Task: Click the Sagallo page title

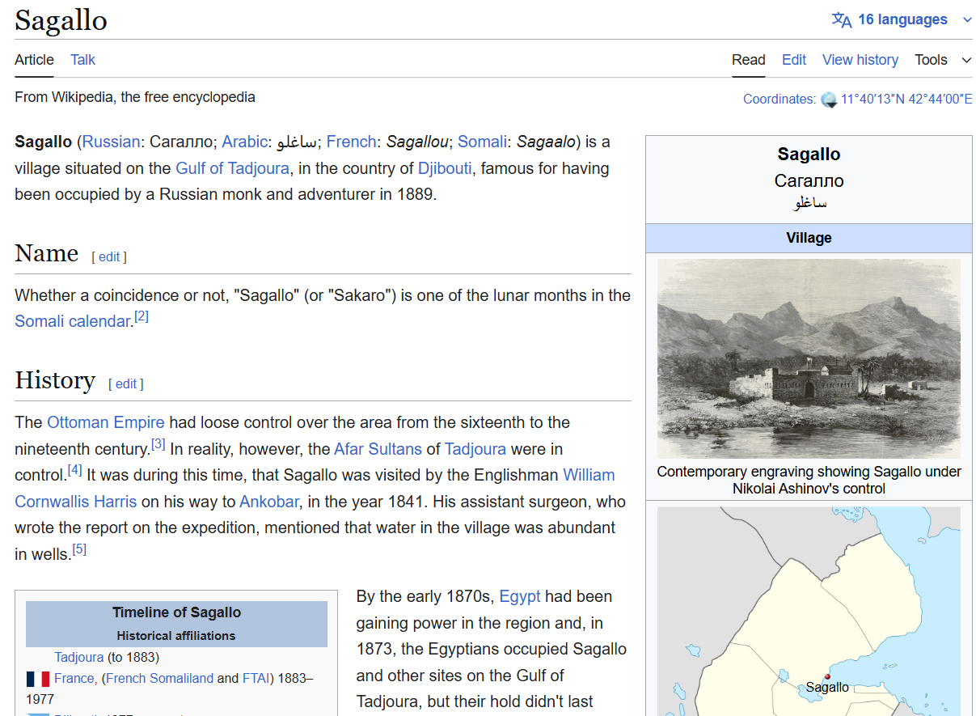Action: 61,19
